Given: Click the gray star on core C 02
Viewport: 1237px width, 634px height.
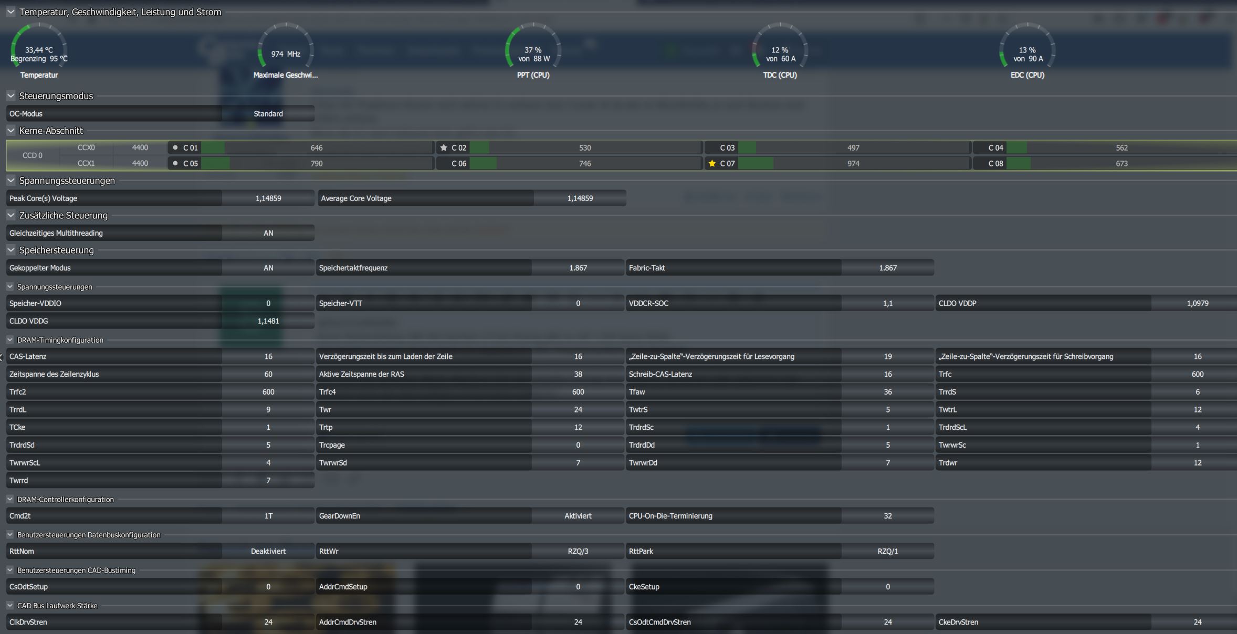Looking at the screenshot, I should pyautogui.click(x=444, y=148).
